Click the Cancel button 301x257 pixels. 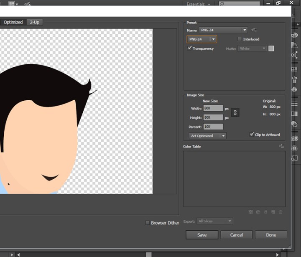[236, 235]
